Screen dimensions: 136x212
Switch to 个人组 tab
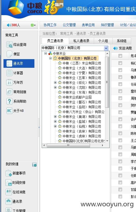(103, 41)
